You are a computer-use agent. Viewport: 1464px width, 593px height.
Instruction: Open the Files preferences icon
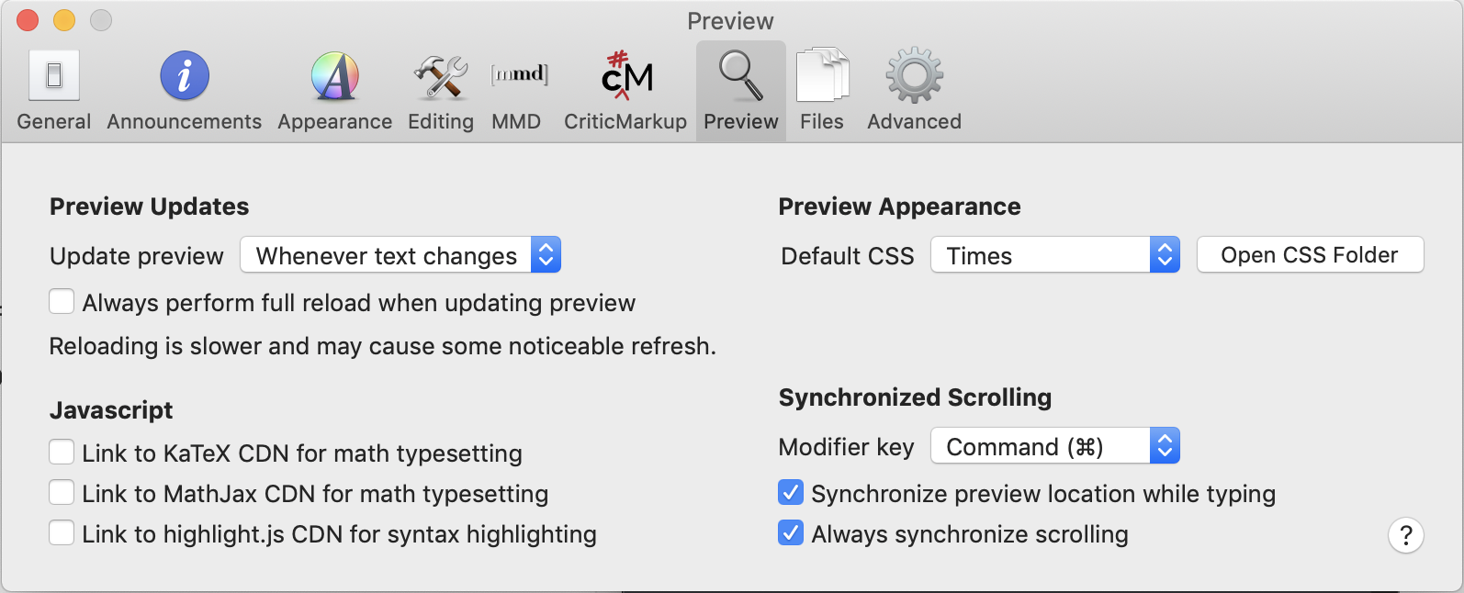click(822, 75)
